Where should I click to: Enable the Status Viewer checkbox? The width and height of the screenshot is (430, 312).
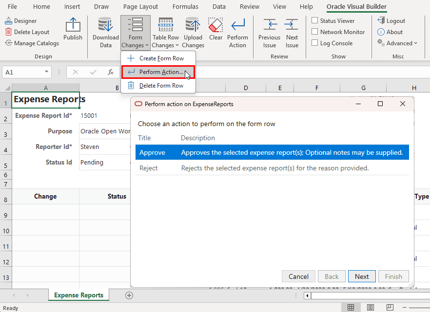pos(314,20)
